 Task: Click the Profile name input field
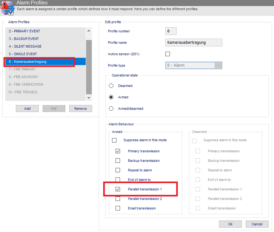click(194, 43)
